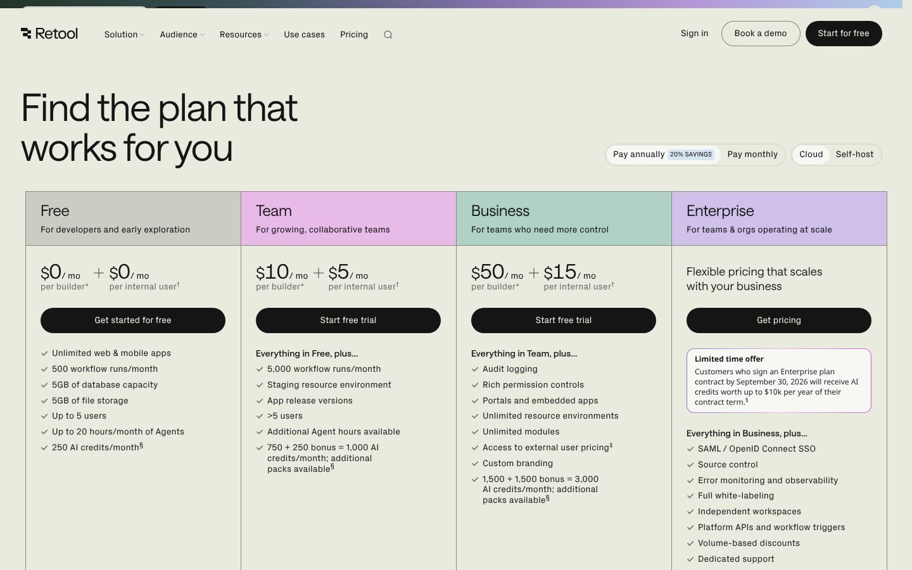
Task: Click 'Portals and embedded apps' feature
Action: pos(540,401)
